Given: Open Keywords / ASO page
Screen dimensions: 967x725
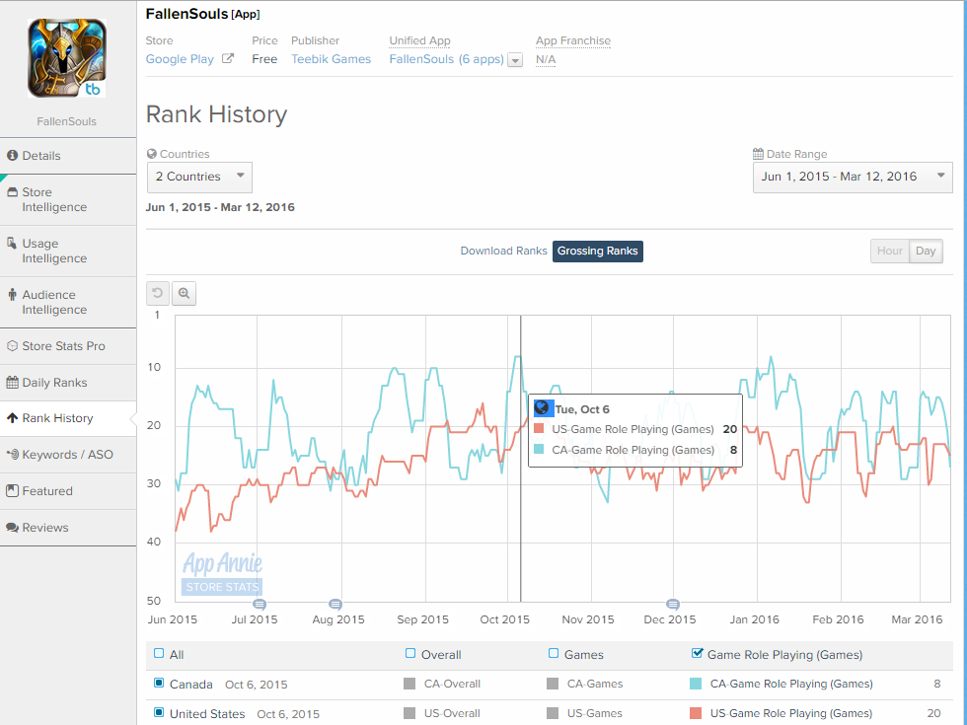Looking at the screenshot, I should 68,455.
